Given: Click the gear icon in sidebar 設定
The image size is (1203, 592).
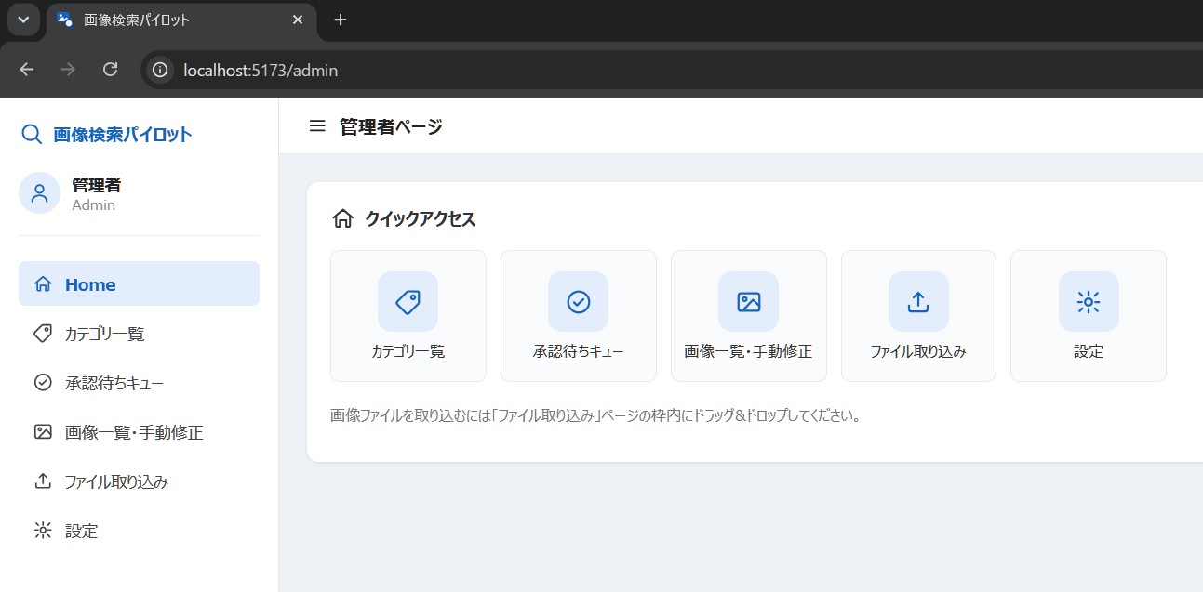Looking at the screenshot, I should click(43, 531).
